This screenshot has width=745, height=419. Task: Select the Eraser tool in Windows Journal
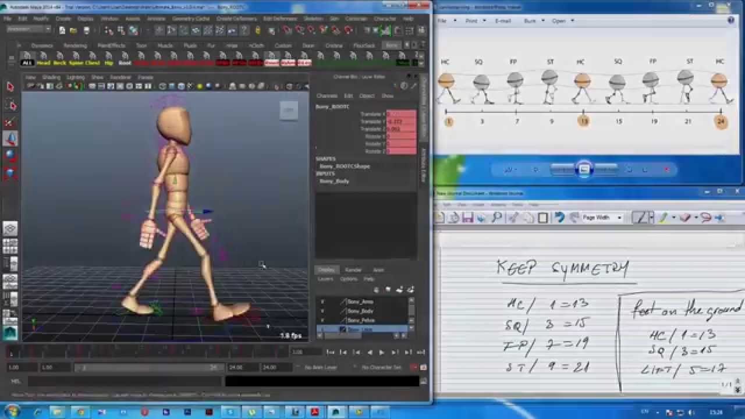(x=684, y=218)
